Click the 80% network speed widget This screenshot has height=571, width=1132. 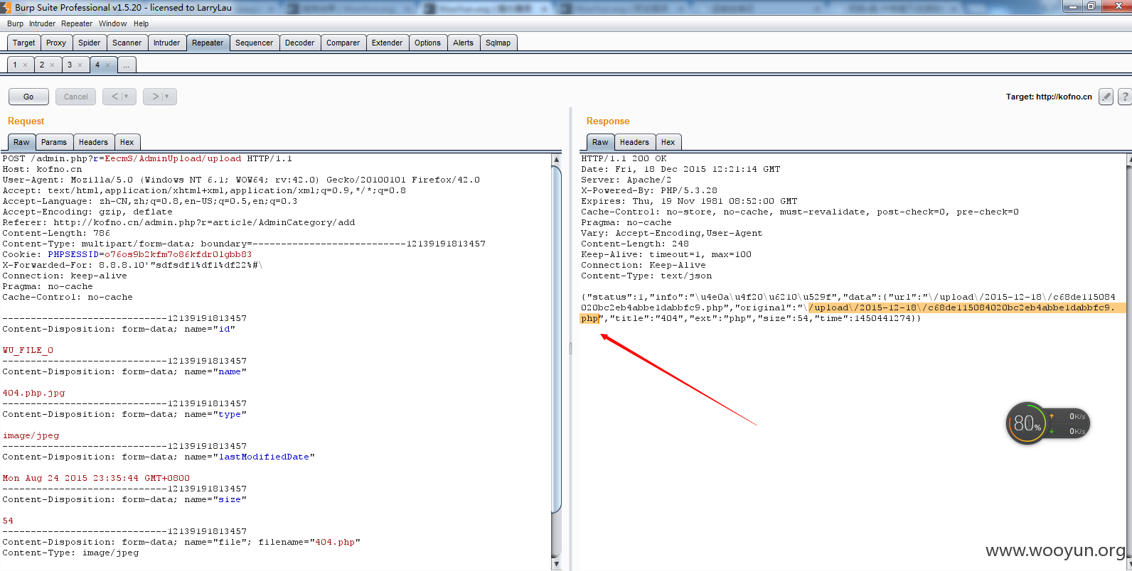(1047, 424)
